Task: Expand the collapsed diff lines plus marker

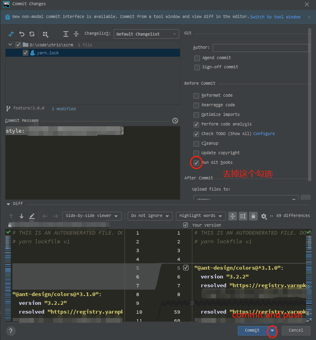Action: coord(192,303)
